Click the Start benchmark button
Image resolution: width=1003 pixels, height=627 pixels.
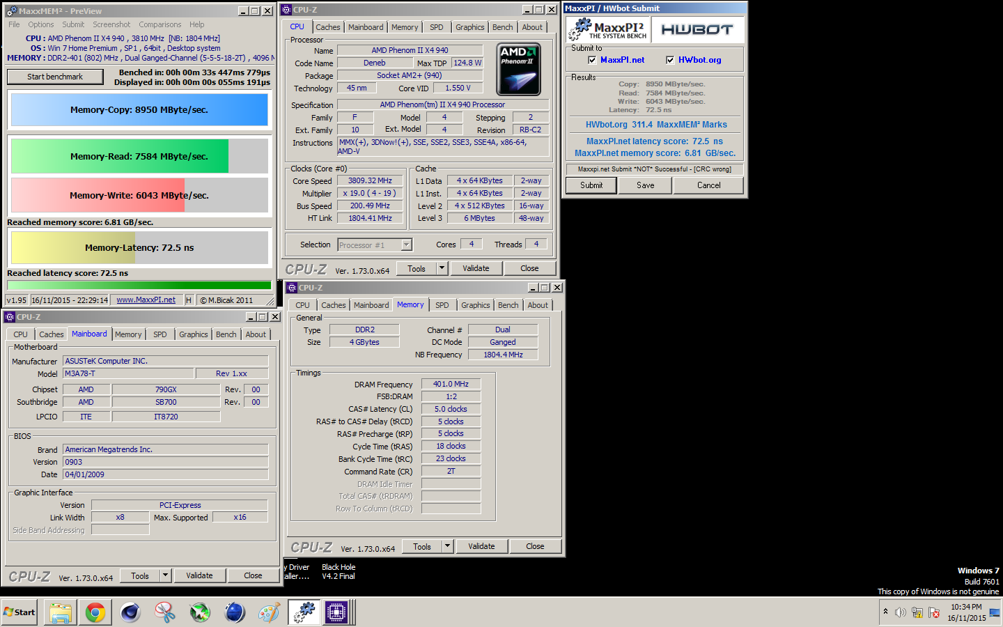55,77
